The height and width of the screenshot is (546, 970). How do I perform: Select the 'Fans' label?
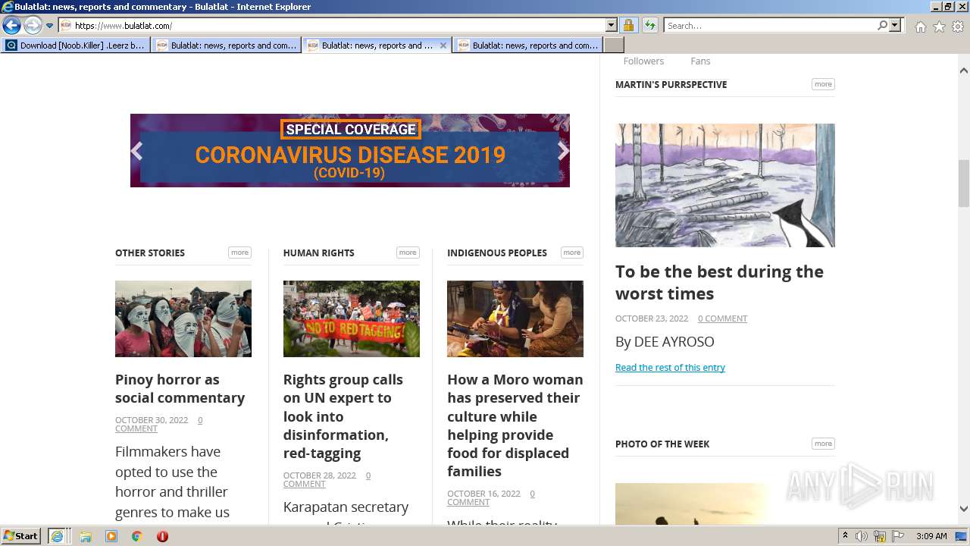click(700, 61)
